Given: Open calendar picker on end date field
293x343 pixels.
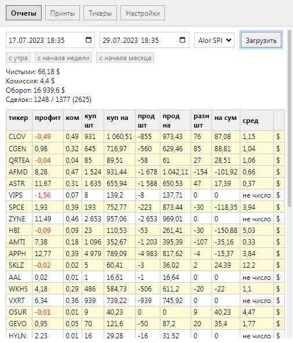Looking at the screenshot, I should [182, 40].
